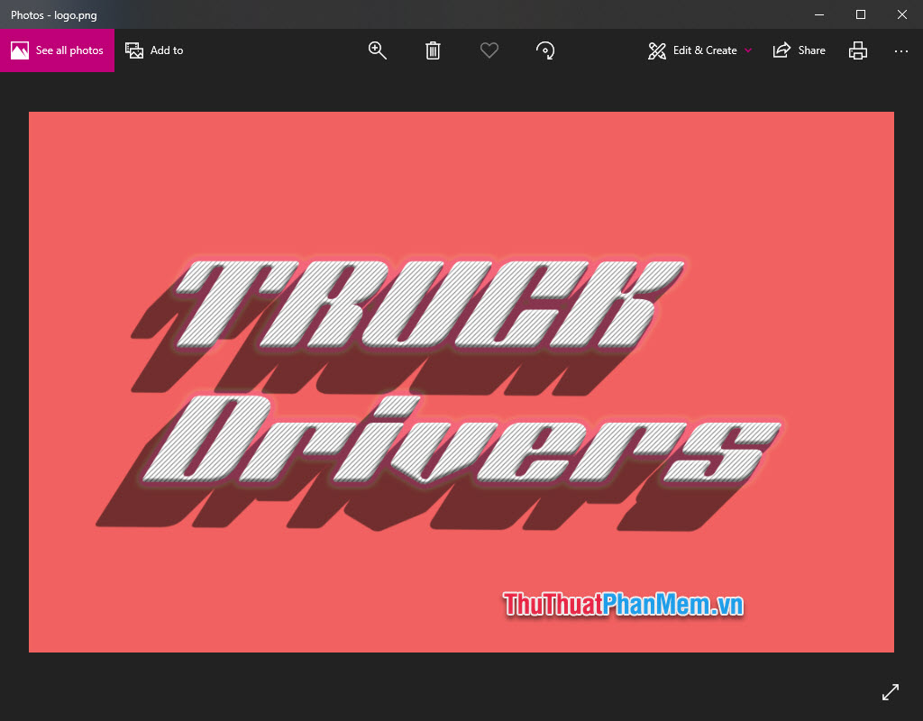Screen dimensions: 923x721
Task: Minimize the Photos window
Action: (x=818, y=14)
